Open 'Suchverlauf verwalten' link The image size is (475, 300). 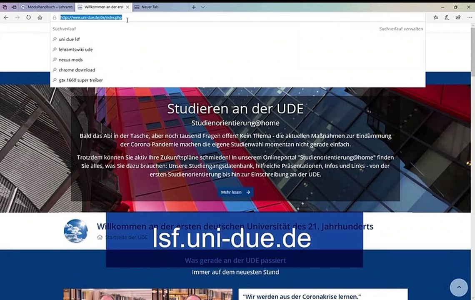click(x=401, y=29)
